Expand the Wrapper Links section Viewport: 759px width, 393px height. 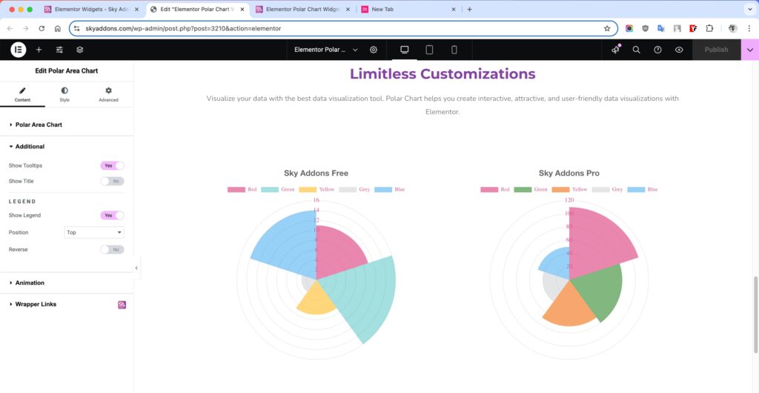(66, 305)
